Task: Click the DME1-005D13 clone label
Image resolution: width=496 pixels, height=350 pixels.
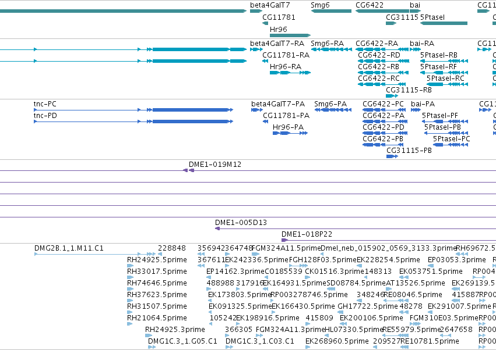Action: [241, 223]
